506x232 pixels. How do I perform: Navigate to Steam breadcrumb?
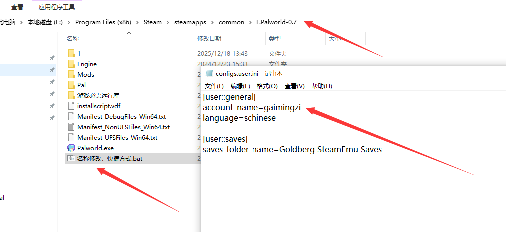click(153, 22)
